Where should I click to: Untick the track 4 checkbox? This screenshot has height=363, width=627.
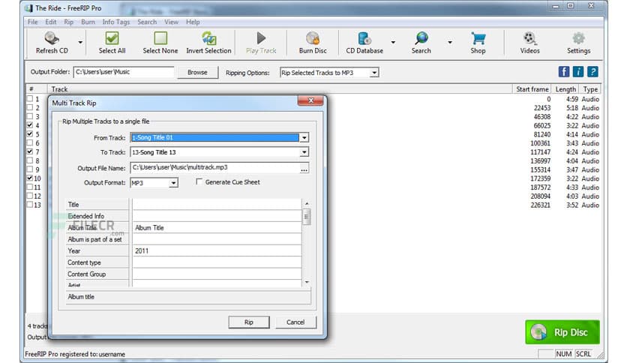click(x=30, y=124)
